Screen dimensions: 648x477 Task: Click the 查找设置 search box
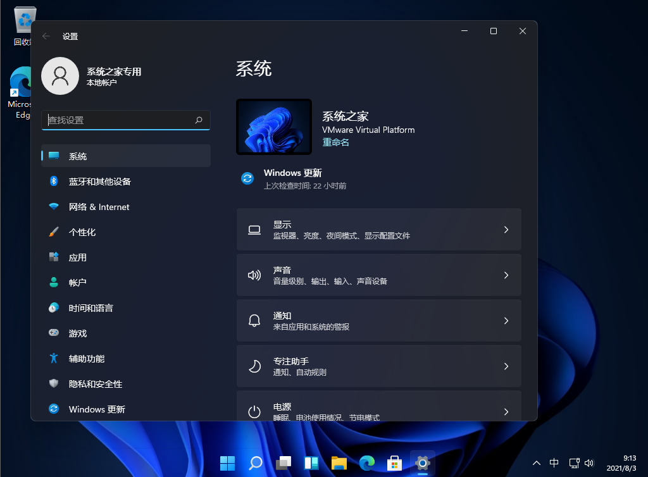[x=125, y=120]
